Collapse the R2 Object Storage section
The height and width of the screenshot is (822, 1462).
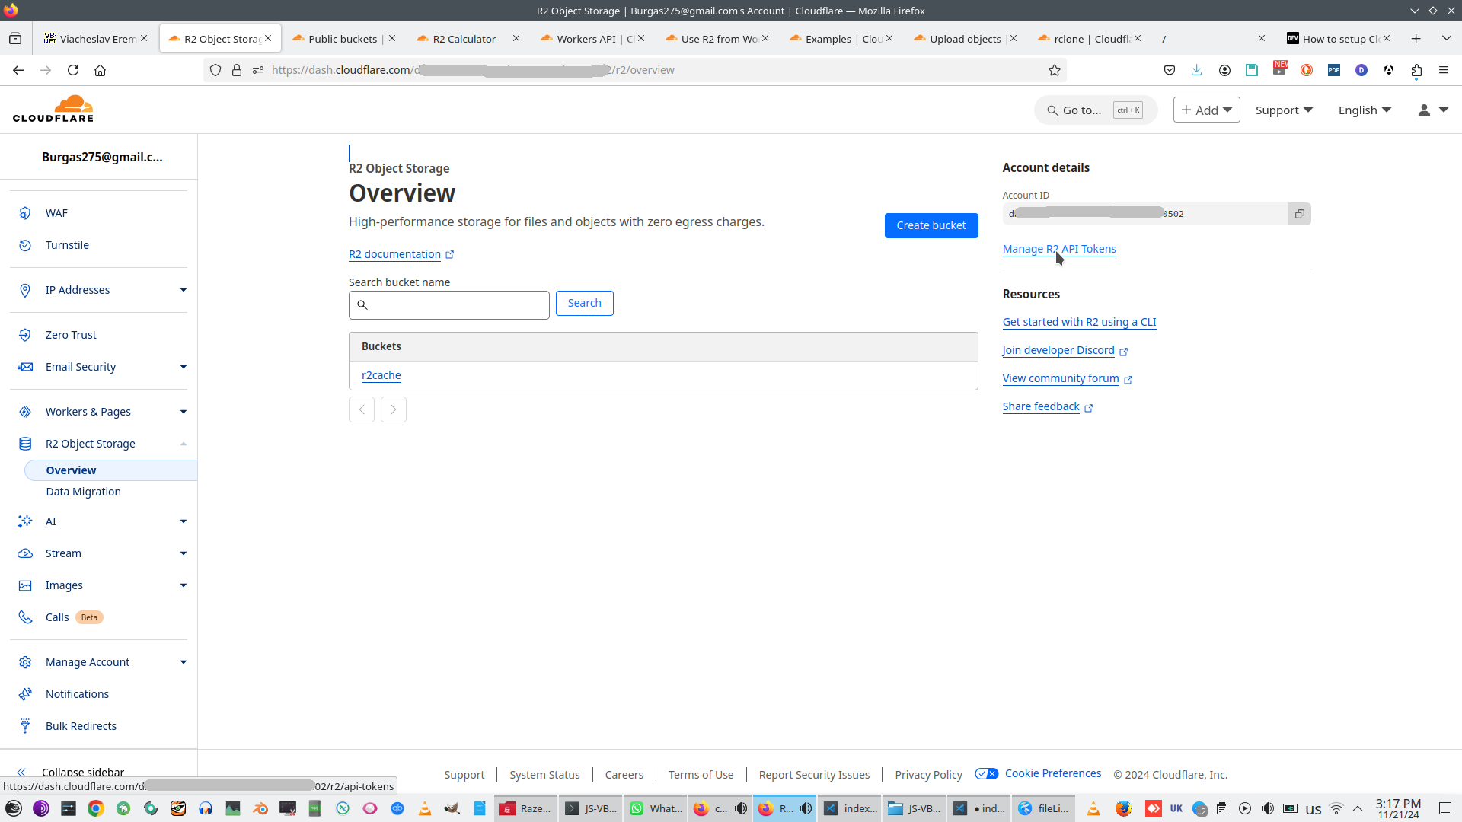tap(184, 444)
